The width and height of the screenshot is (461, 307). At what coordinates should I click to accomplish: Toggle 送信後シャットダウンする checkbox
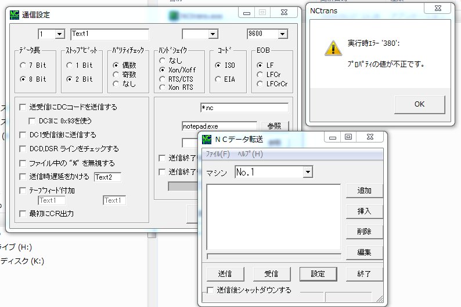point(211,290)
